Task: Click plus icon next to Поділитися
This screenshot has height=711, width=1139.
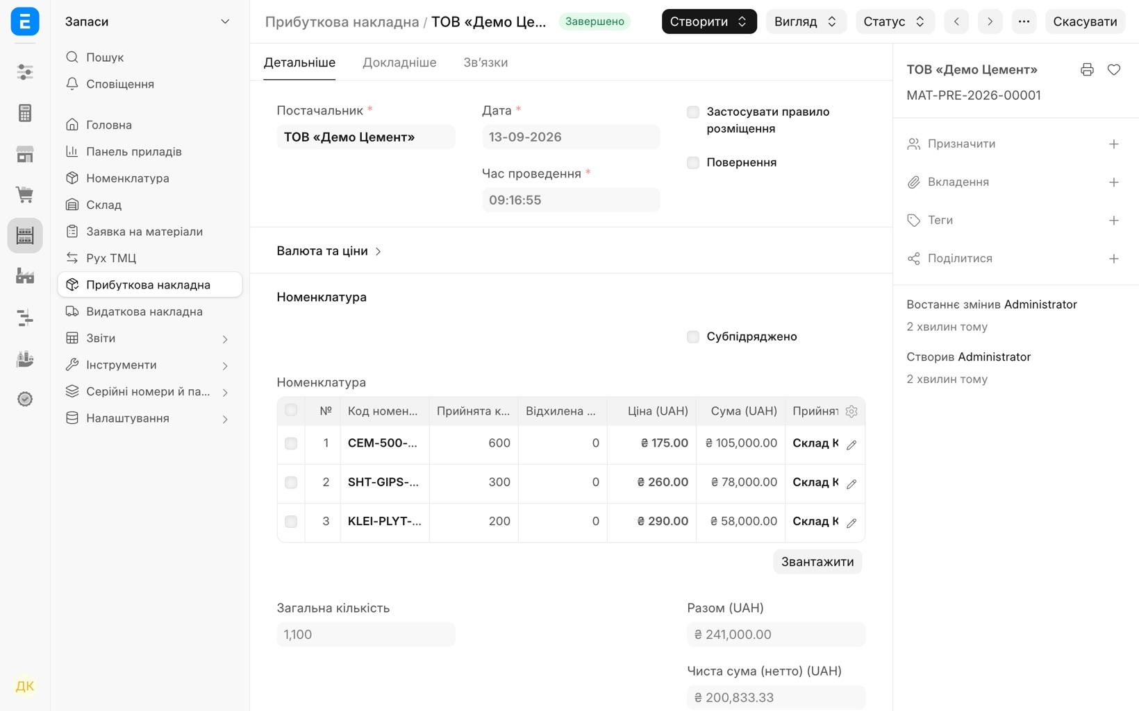Action: coord(1114,259)
